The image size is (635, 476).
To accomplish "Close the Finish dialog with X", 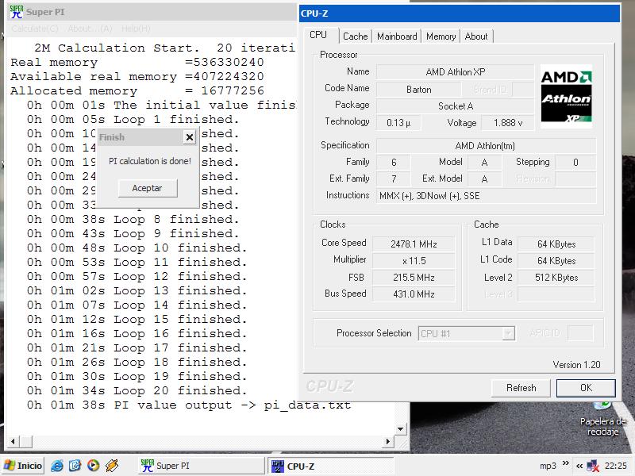I will point(189,137).
